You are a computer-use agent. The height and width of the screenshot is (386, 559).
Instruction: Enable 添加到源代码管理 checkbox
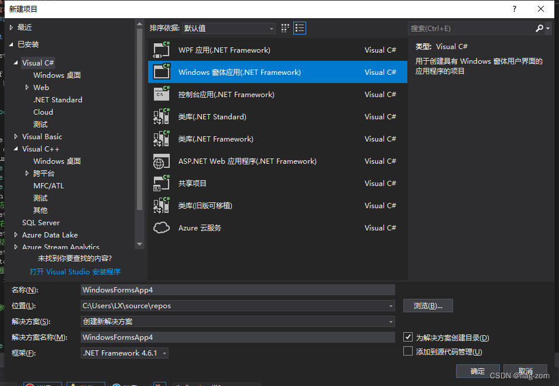click(x=408, y=351)
